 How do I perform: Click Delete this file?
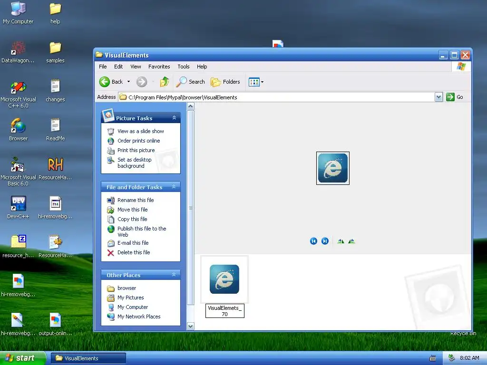pyautogui.click(x=134, y=253)
